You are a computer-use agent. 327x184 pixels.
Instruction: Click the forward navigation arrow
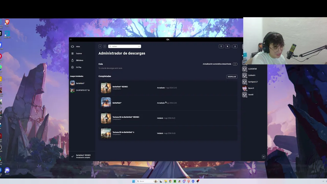pos(104,46)
